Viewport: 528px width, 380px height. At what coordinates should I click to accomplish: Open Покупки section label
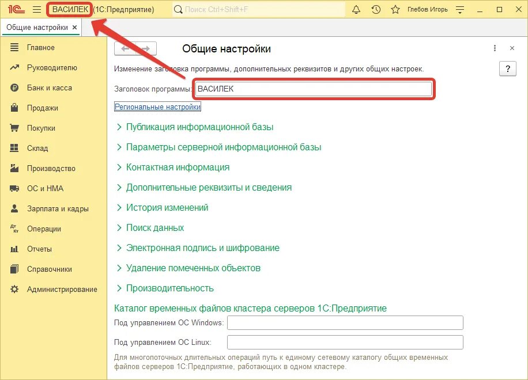click(x=41, y=128)
